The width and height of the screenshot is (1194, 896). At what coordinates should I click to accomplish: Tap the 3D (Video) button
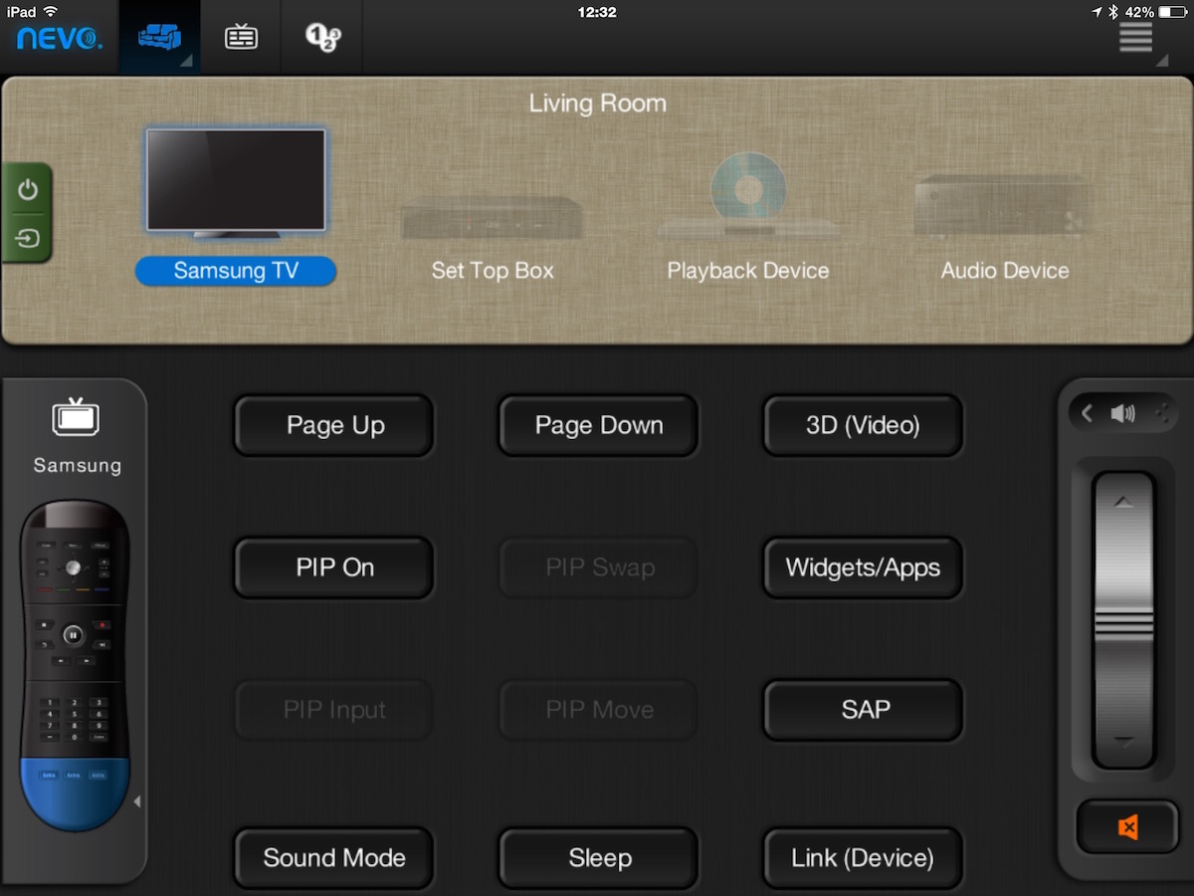[x=863, y=426]
